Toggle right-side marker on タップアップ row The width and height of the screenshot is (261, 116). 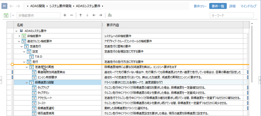tap(248, 88)
